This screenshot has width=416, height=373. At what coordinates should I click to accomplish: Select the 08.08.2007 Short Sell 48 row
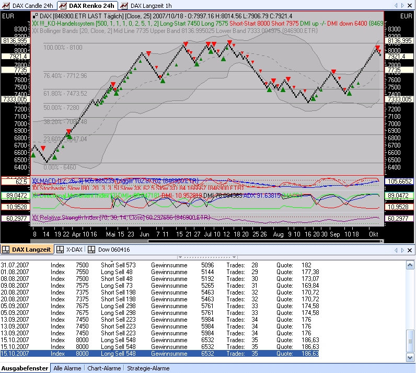[x=159, y=279]
